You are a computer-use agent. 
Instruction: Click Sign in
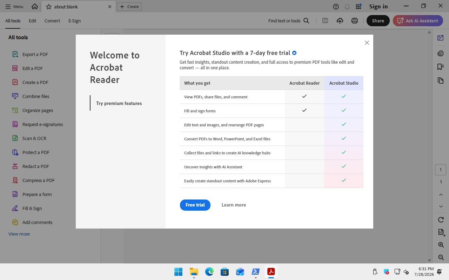[x=378, y=6]
